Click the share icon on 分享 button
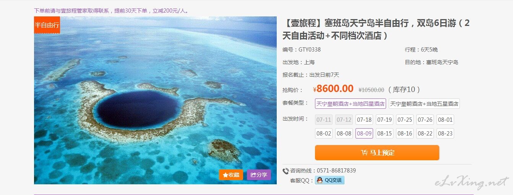Viewport: 513px width, 195px height. (253, 175)
